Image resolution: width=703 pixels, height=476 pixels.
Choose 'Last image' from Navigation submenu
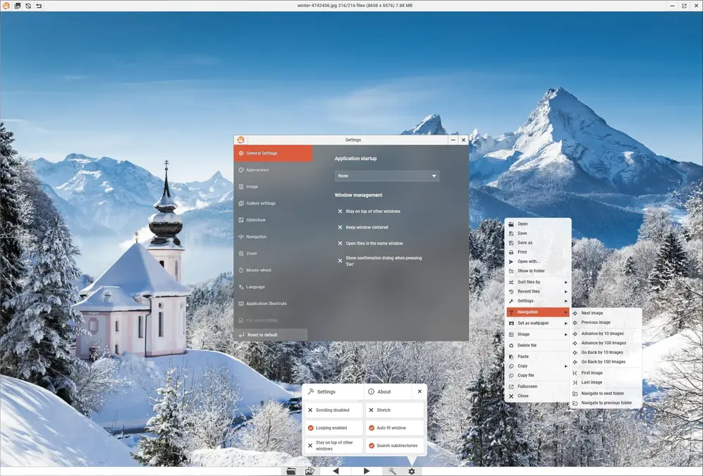coord(592,382)
